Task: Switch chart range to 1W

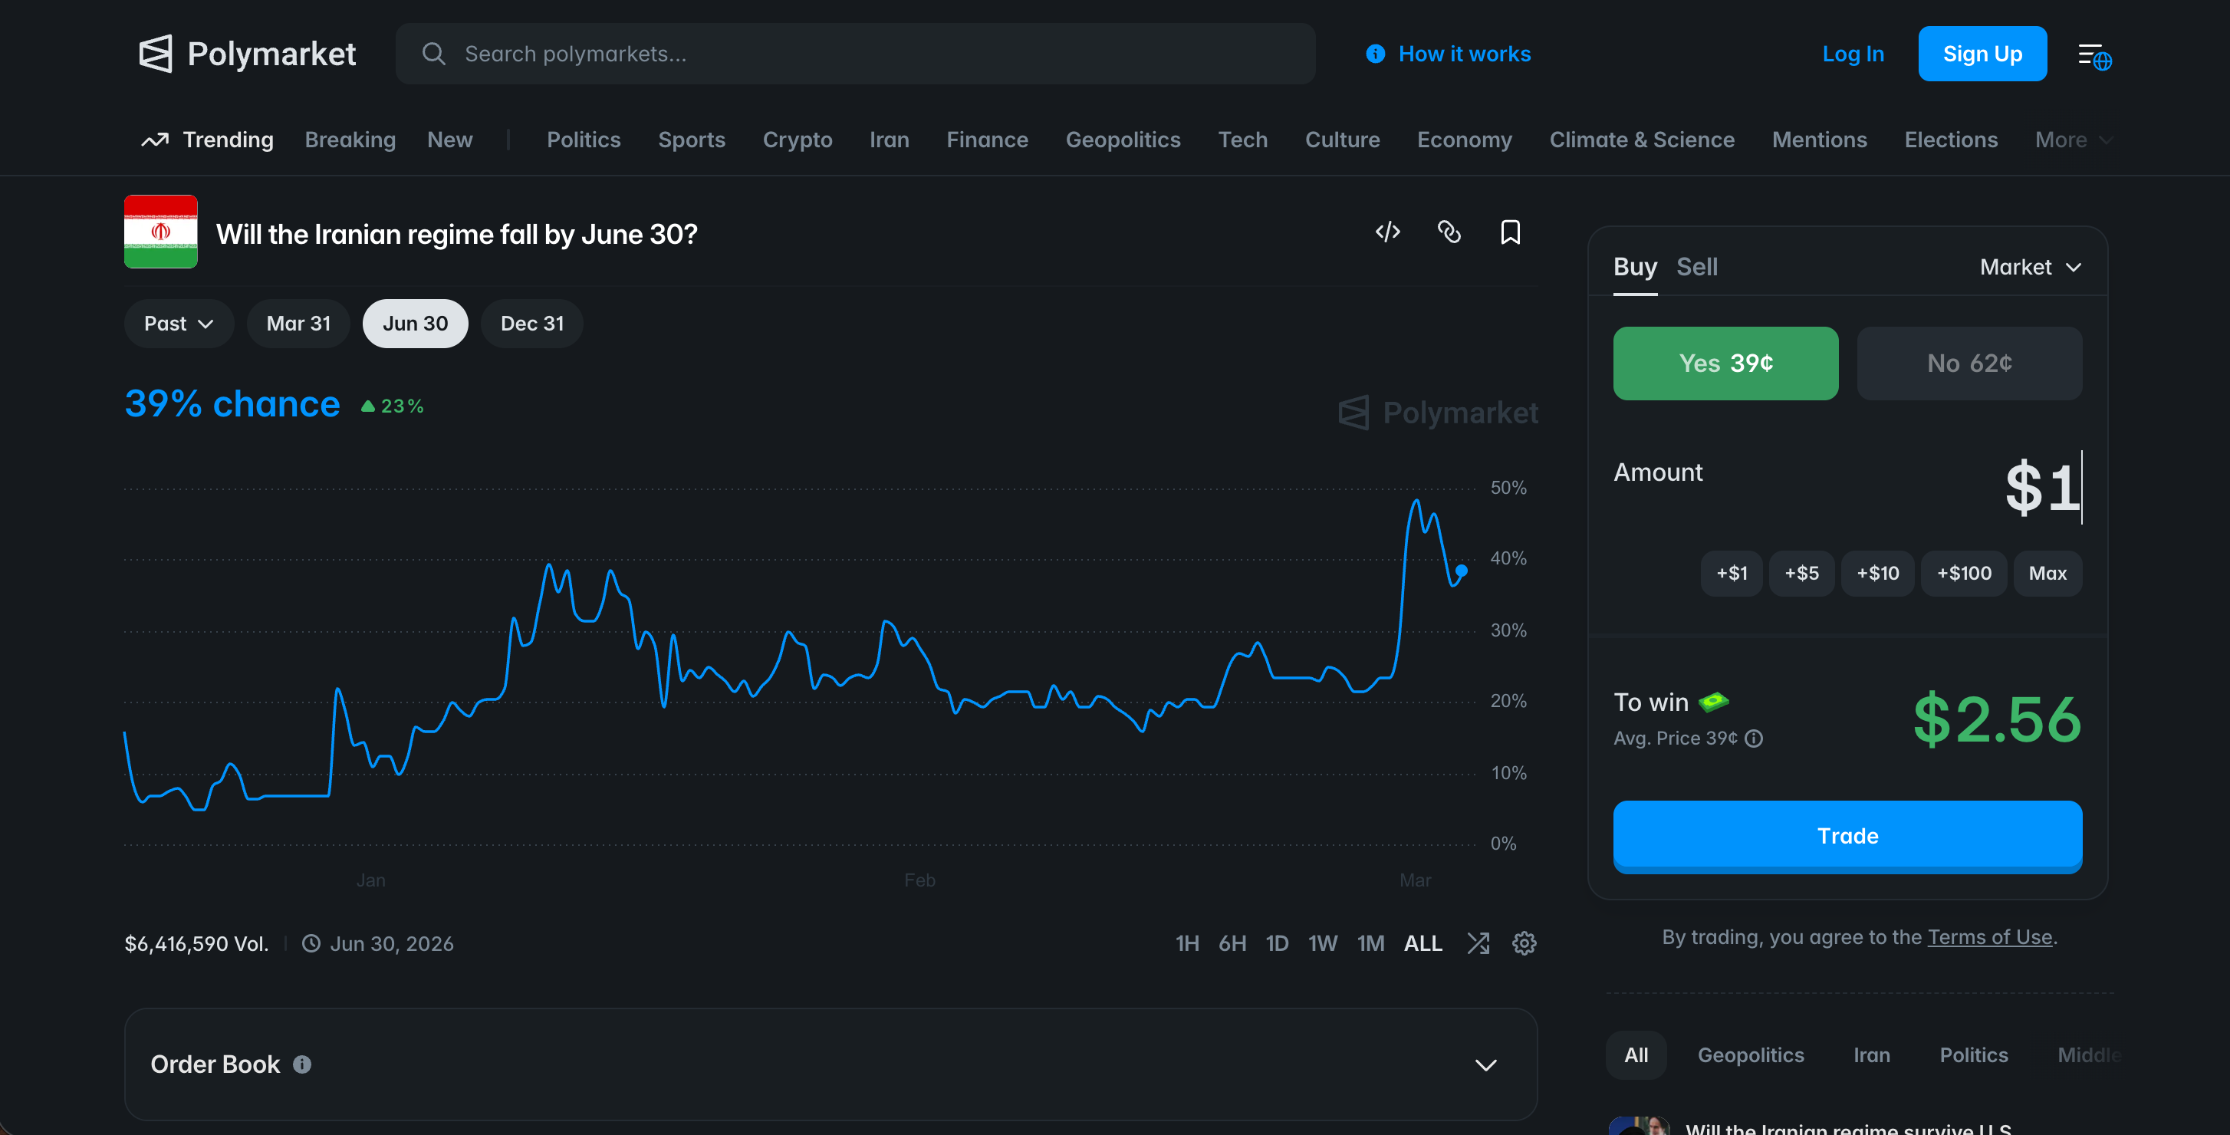Action: (1322, 943)
